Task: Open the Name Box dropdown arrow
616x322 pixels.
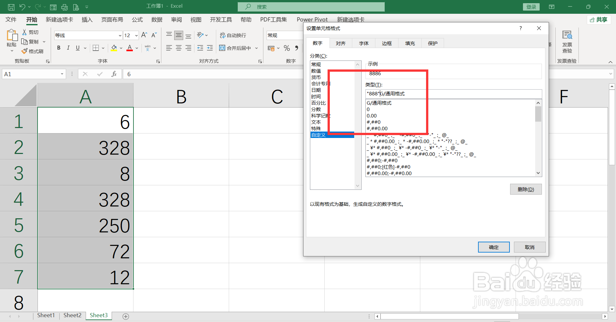Action: (62, 74)
